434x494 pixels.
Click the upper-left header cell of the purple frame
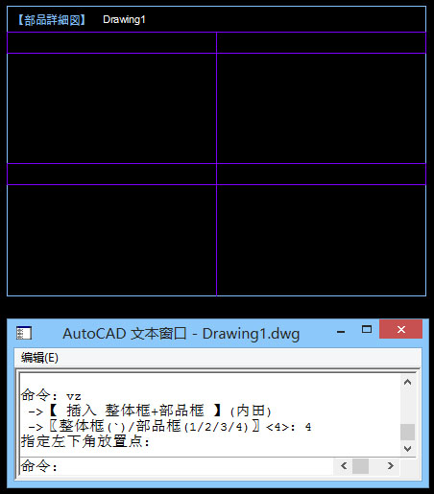(x=111, y=42)
